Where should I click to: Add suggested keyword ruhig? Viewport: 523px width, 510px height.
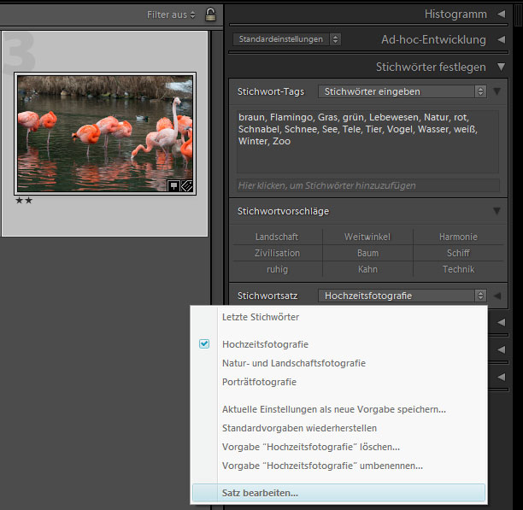tap(277, 269)
